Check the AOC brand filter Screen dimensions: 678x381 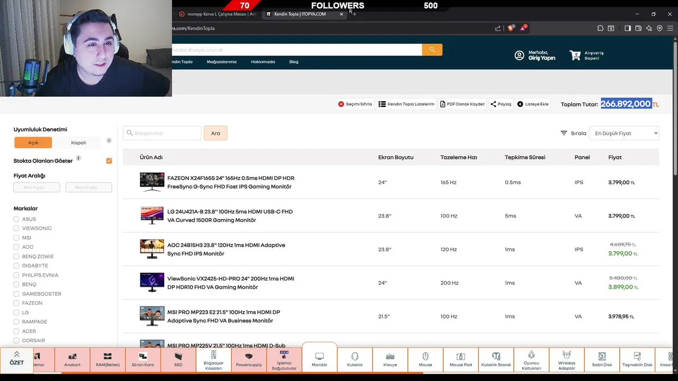coord(16,247)
